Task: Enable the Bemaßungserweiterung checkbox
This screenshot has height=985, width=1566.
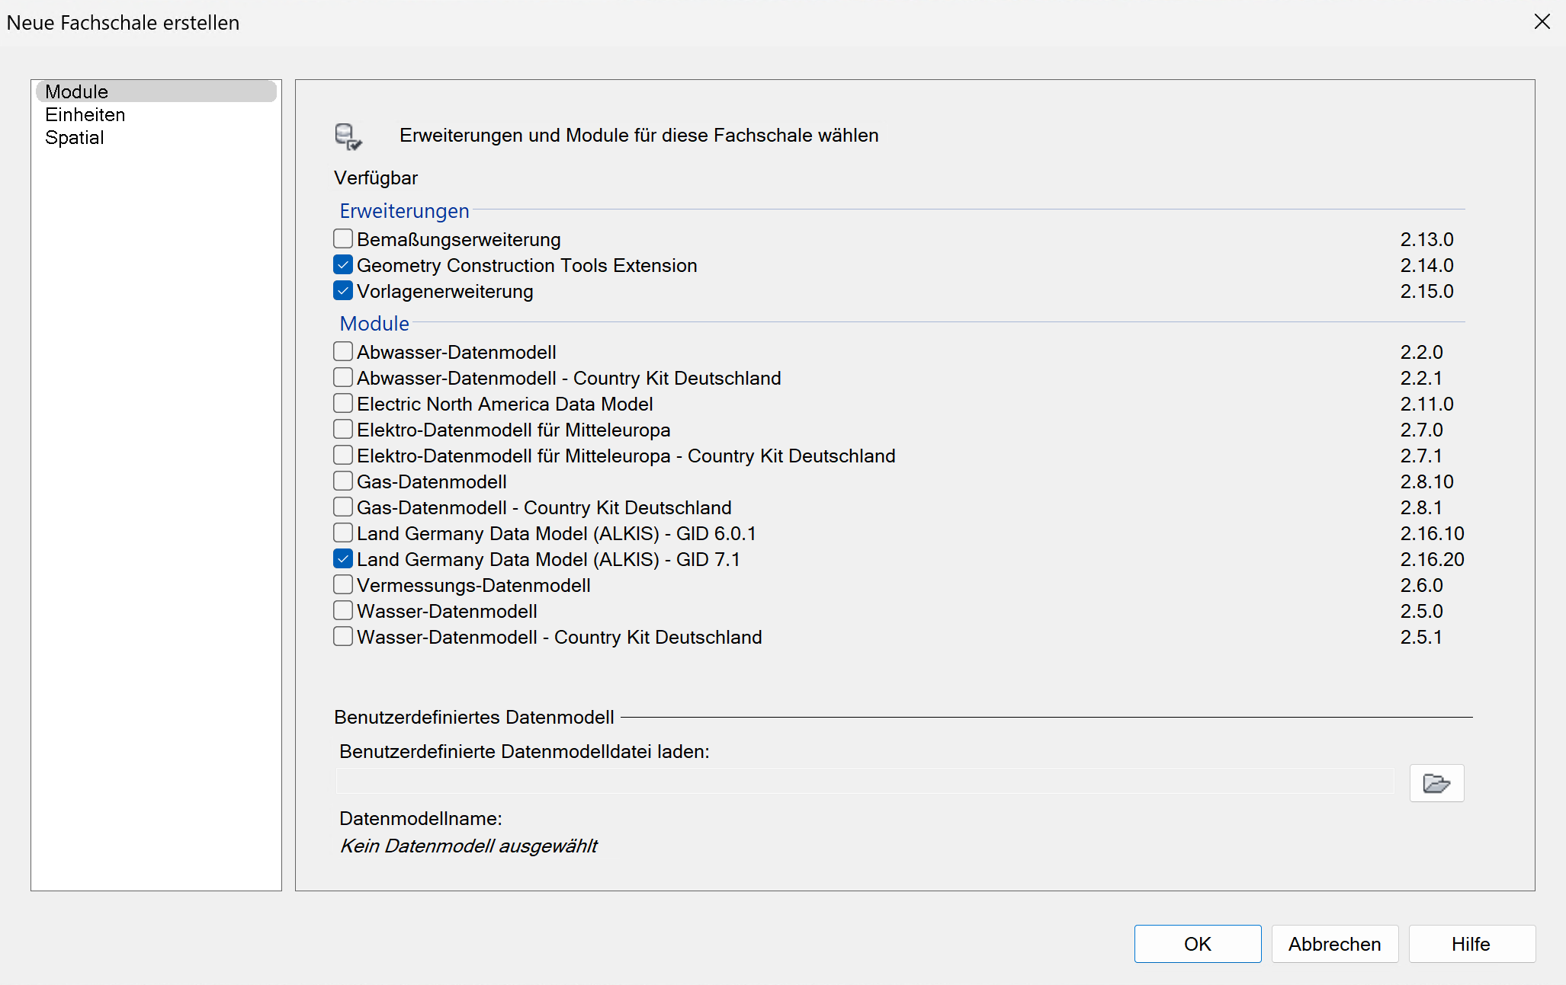Action: coord(343,239)
